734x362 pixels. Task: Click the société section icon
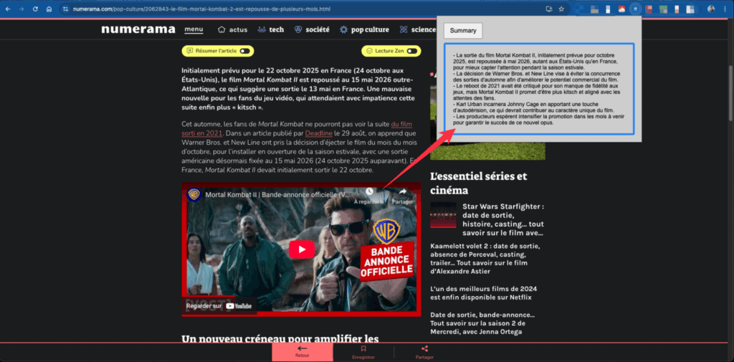coord(297,29)
